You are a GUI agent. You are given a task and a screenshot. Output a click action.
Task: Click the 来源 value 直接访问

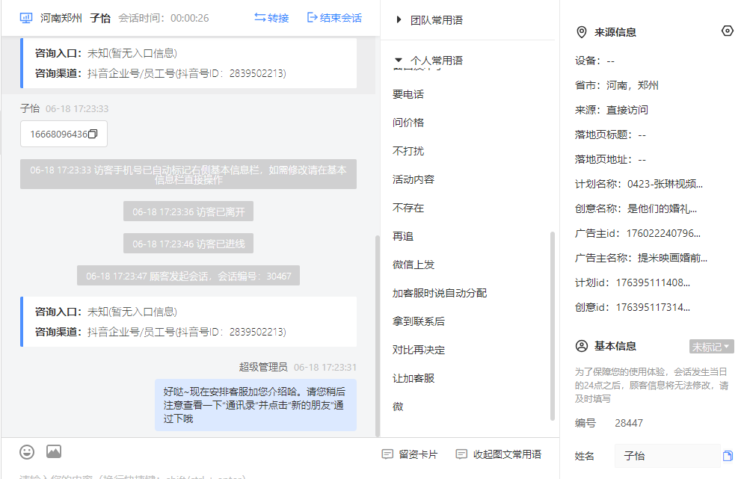[x=627, y=110]
